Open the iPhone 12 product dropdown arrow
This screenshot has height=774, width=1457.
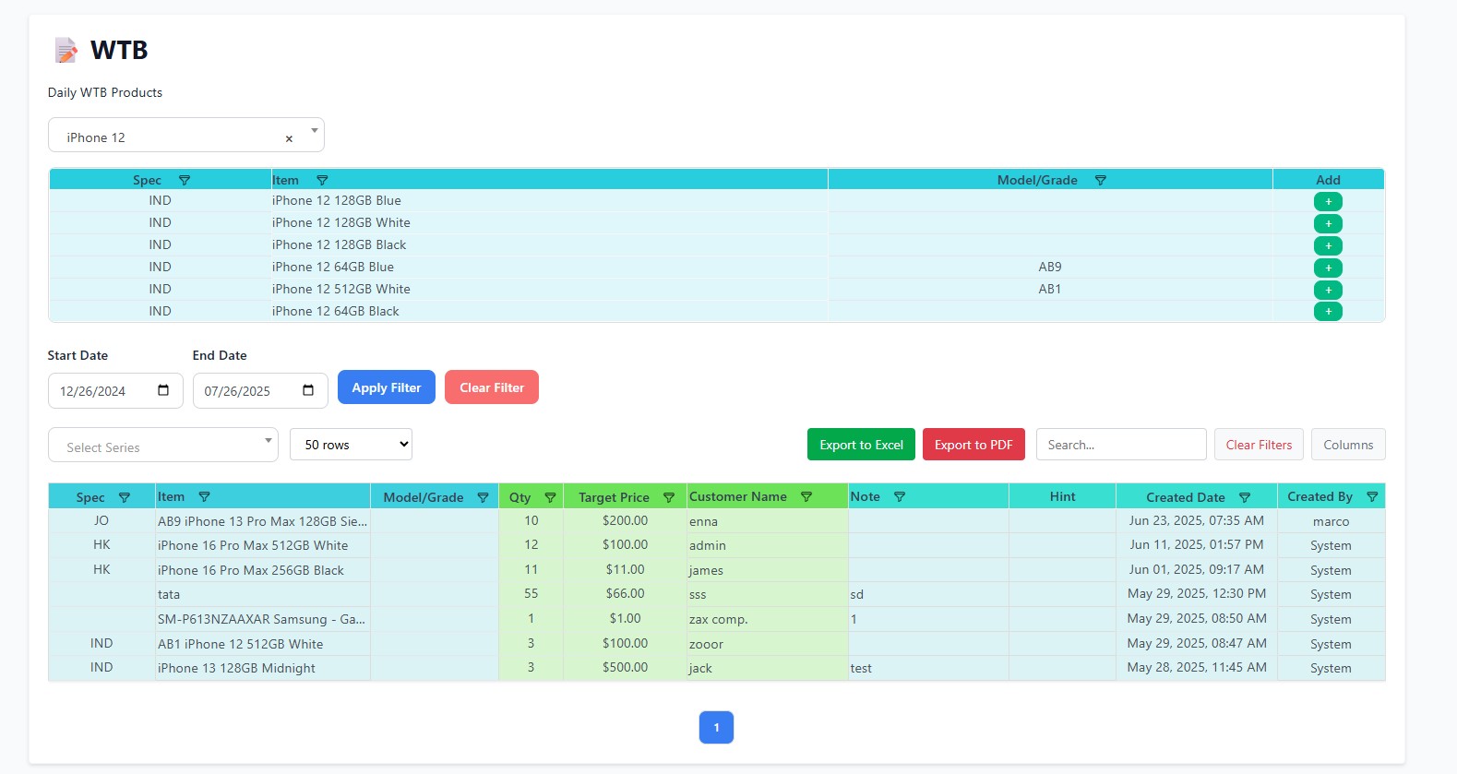point(315,131)
